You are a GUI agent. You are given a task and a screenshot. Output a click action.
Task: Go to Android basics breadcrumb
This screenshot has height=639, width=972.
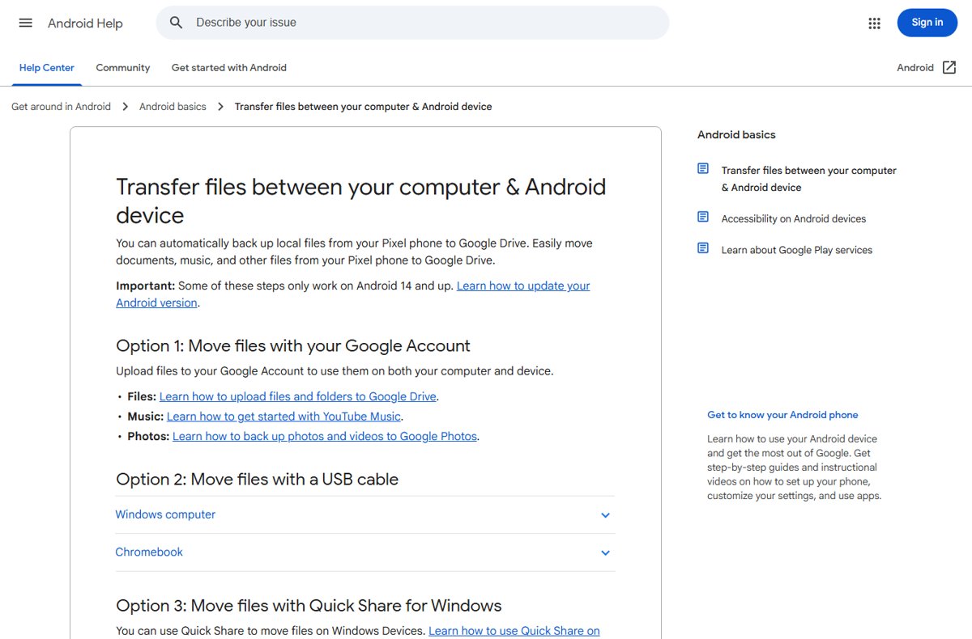coord(173,107)
